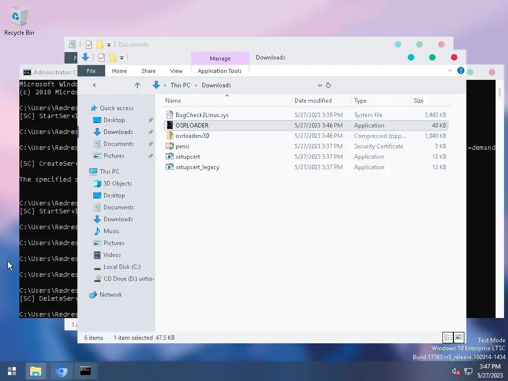Open pinned Downloads under Quick access
The height and width of the screenshot is (381, 508).
coord(118,132)
